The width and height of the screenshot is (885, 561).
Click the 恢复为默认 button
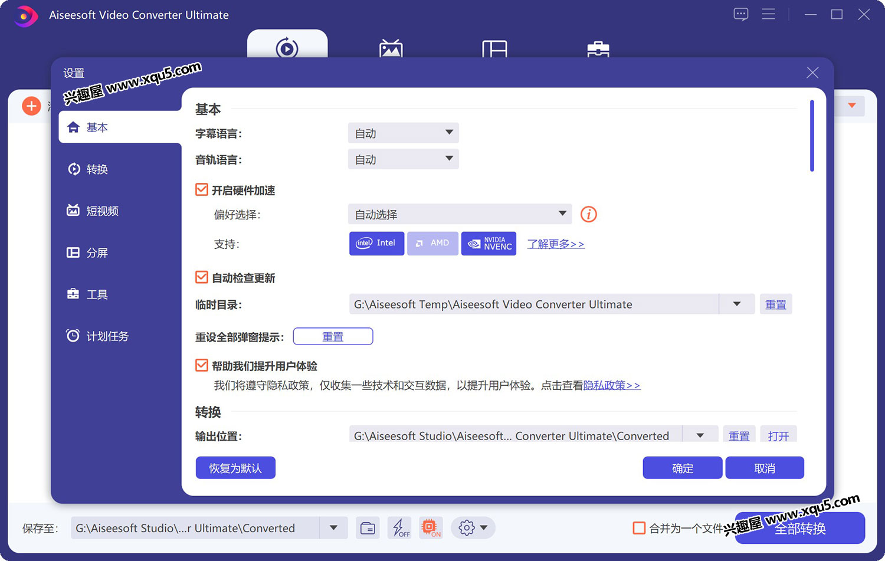point(235,468)
